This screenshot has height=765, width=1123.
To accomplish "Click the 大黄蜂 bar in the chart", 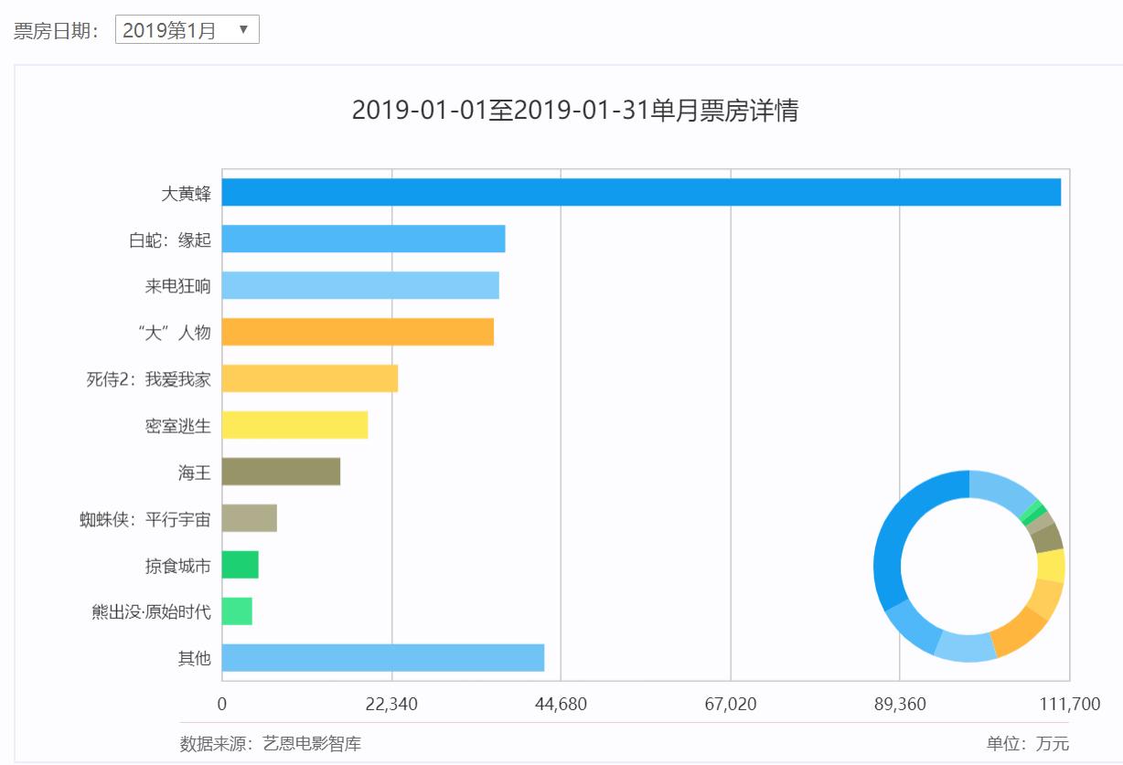I will pos(640,190).
